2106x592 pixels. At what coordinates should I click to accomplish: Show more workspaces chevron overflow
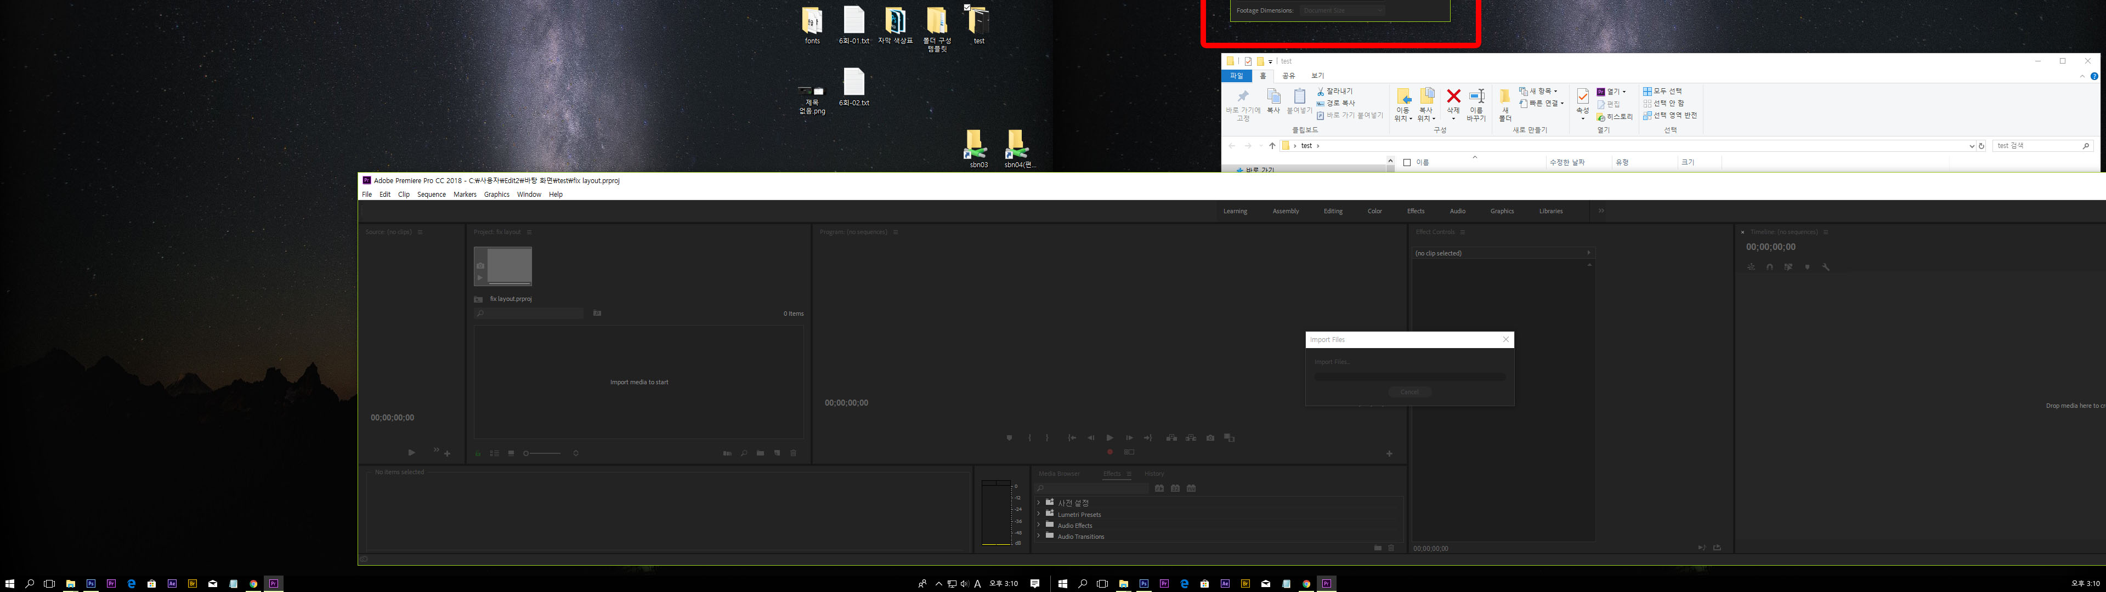click(x=1601, y=211)
